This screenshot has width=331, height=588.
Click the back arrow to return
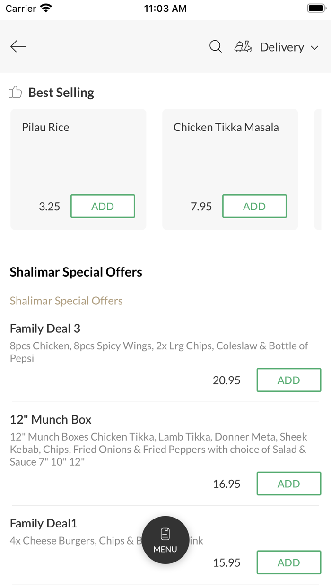[17, 46]
